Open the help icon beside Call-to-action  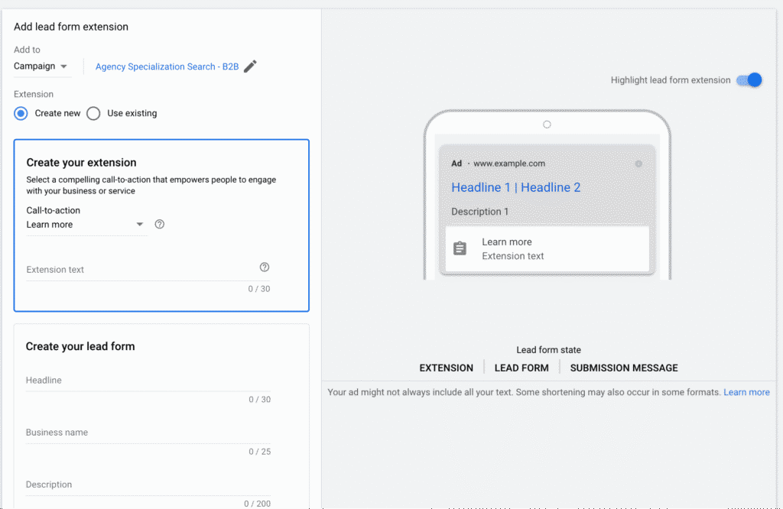pos(159,224)
